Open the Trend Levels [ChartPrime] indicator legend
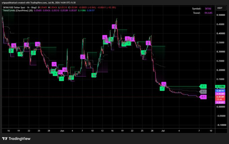Screen dimensions: 229x144 18,10
